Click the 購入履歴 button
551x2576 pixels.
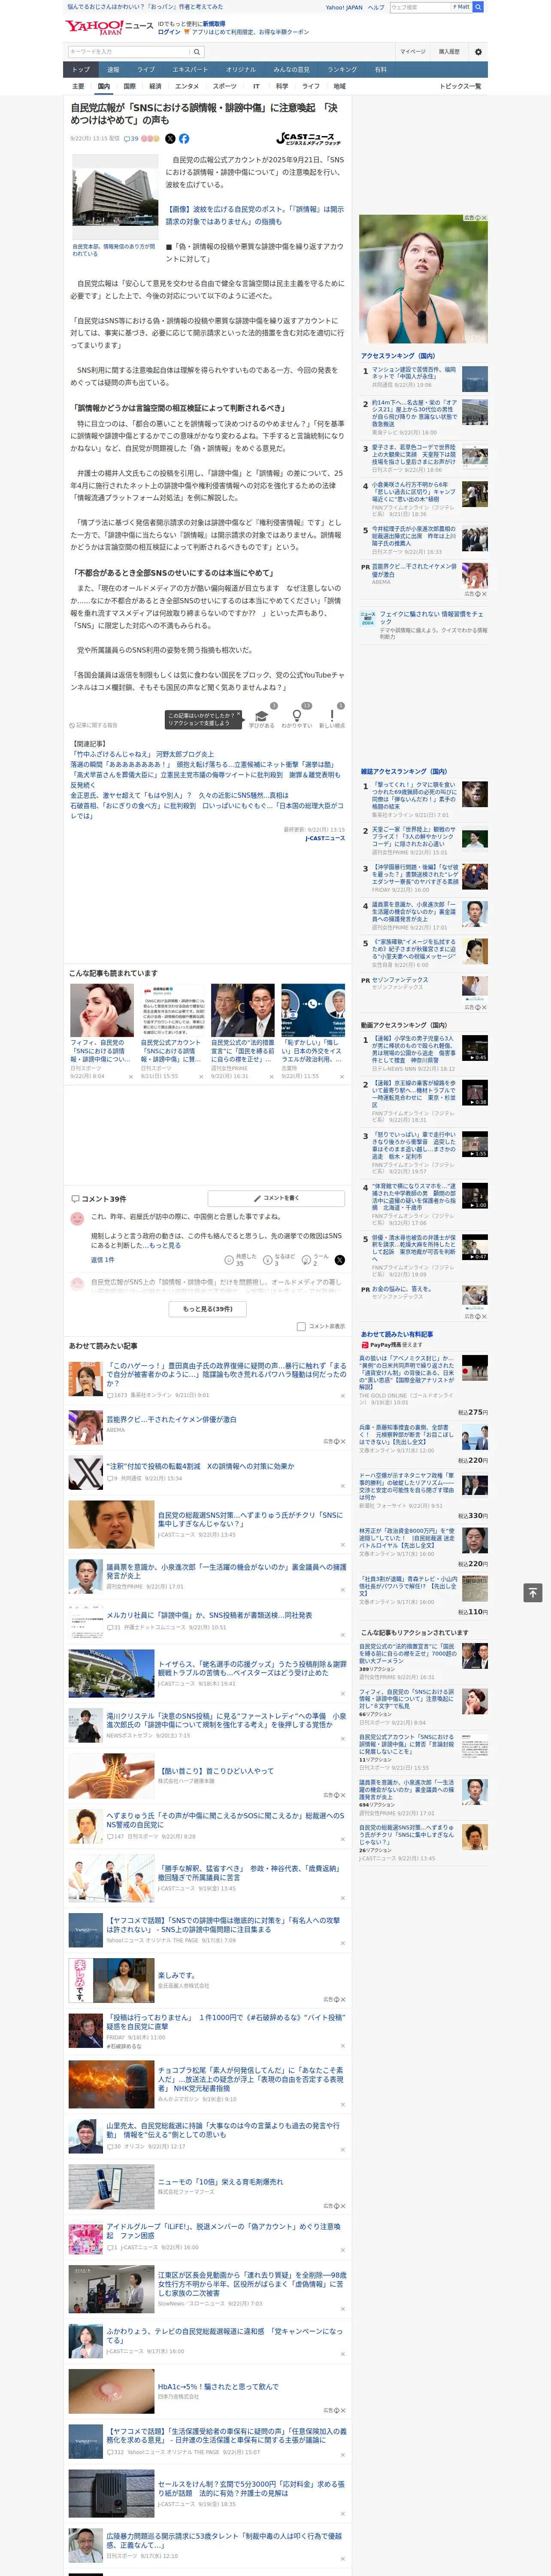point(449,51)
